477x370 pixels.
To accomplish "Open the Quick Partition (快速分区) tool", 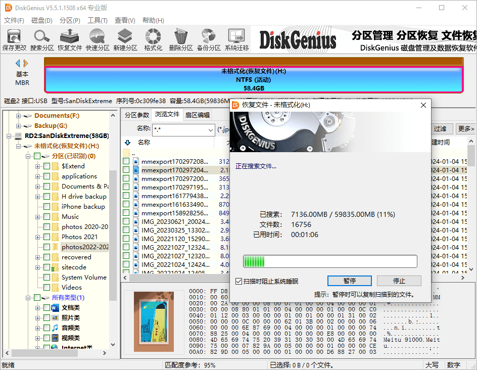I will click(98, 39).
